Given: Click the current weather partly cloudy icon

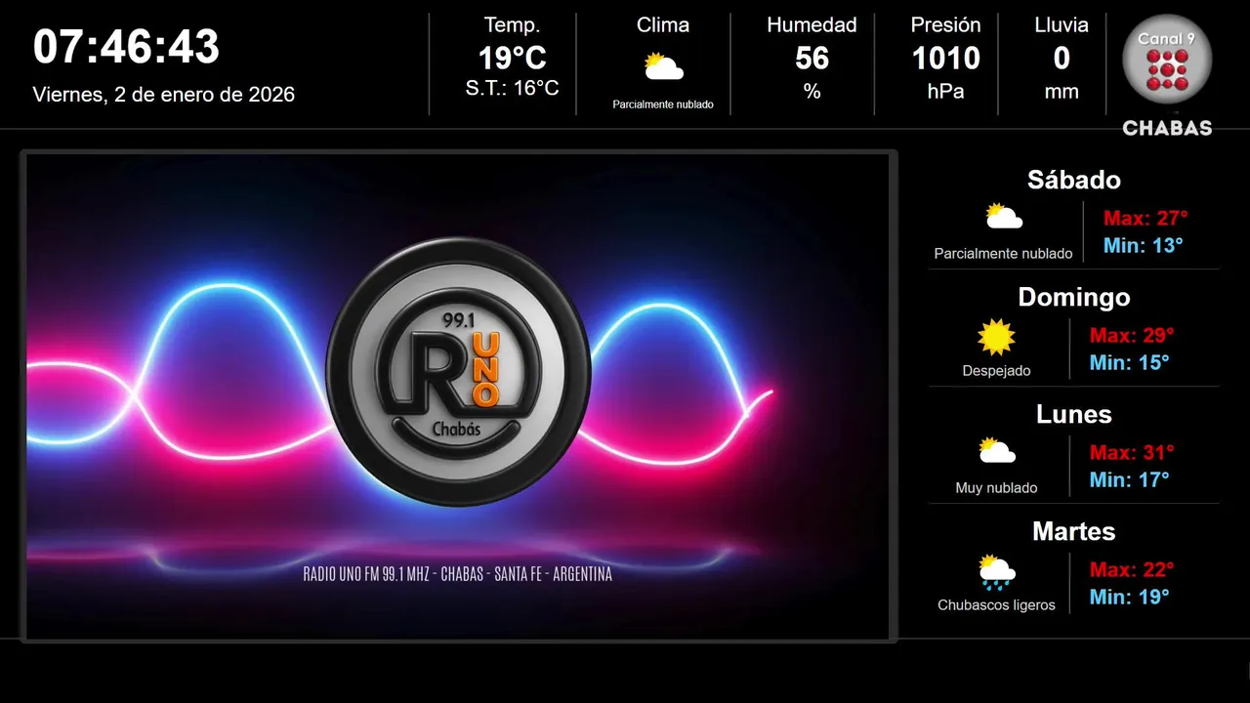Looking at the screenshot, I should [x=664, y=66].
